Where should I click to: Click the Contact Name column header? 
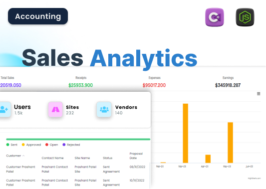(52, 158)
